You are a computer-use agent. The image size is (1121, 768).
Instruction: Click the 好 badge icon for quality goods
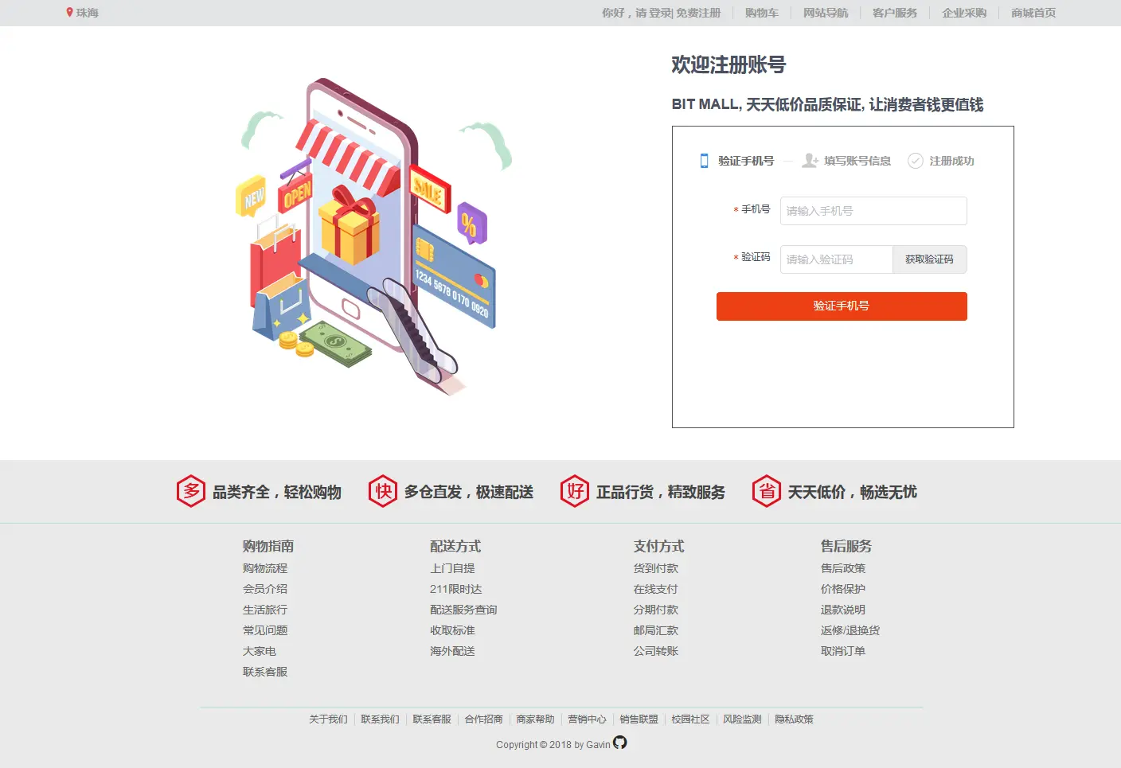tap(575, 491)
